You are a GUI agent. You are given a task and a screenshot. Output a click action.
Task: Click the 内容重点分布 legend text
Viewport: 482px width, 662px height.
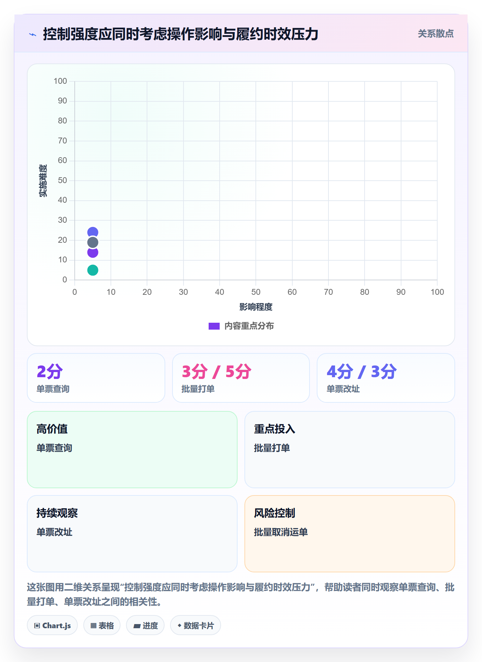[x=249, y=326]
